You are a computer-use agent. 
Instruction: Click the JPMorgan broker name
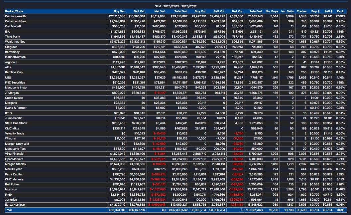pos(12,93)
